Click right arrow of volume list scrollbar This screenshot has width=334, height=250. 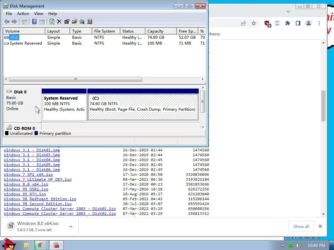click(x=203, y=79)
